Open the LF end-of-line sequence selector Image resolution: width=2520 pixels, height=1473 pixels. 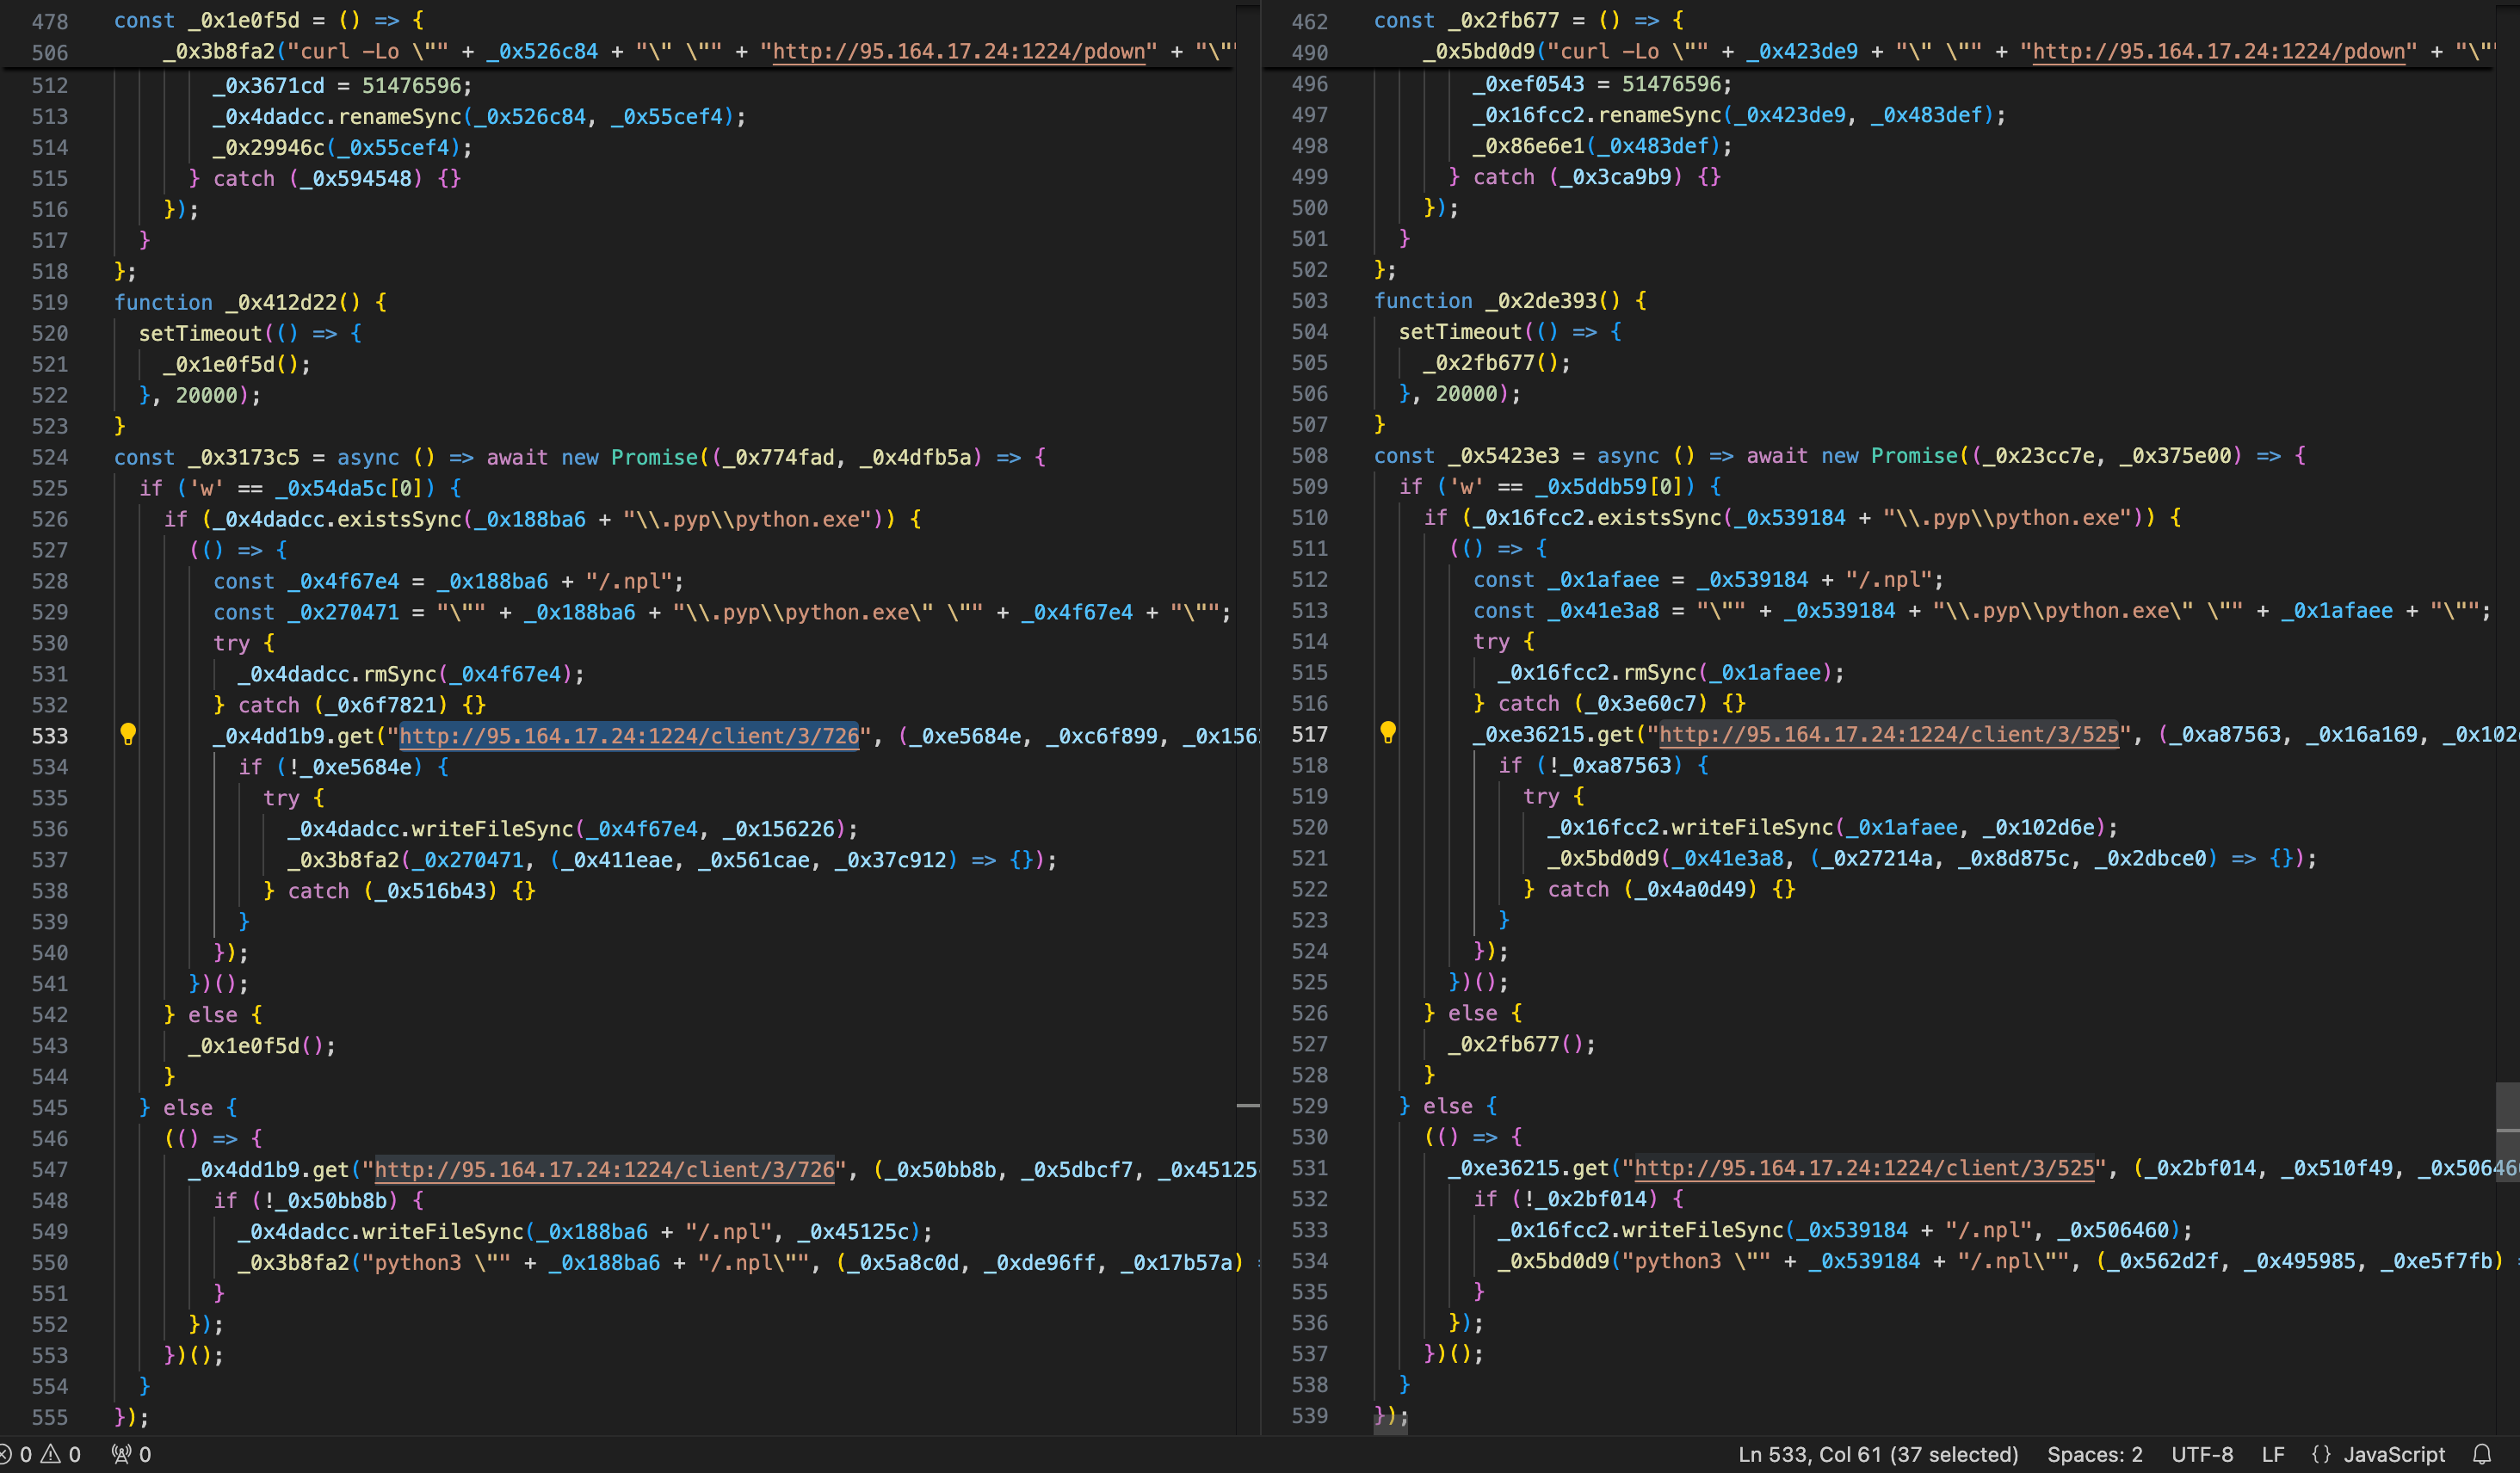point(2272,1454)
